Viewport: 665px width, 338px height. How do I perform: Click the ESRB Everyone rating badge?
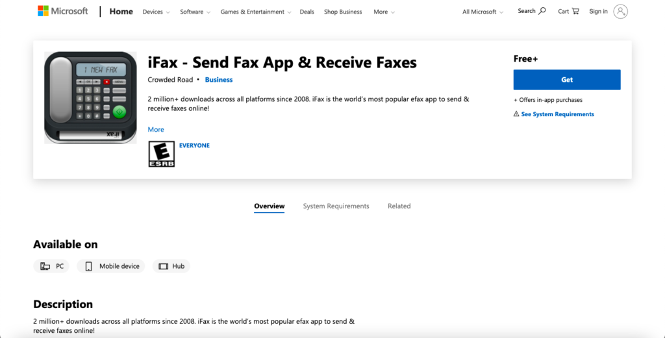coord(161,154)
